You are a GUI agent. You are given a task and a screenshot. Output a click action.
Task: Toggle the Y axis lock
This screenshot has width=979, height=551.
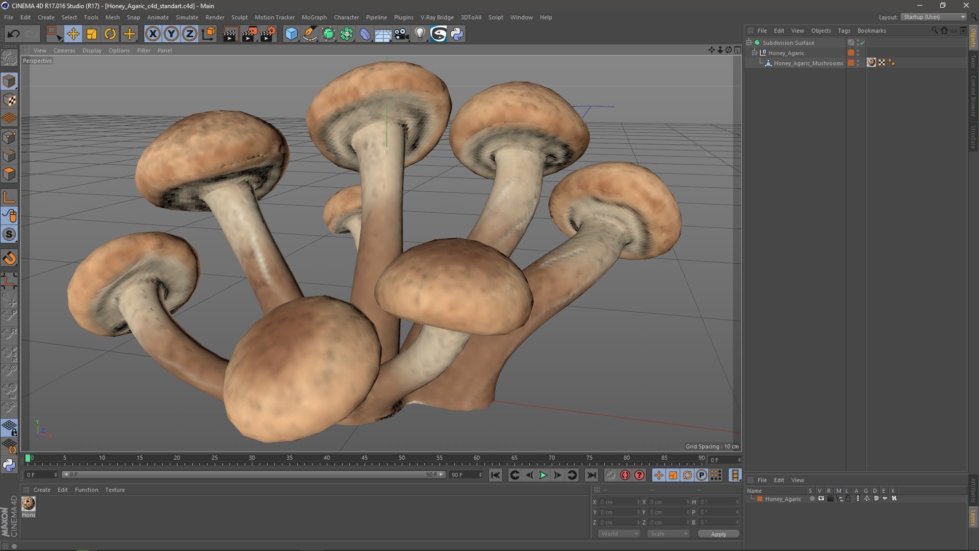click(x=171, y=34)
